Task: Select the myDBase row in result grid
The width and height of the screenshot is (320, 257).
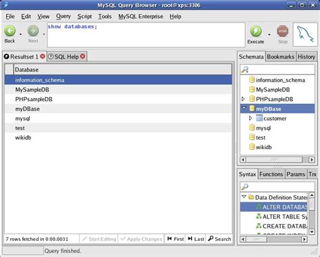Action: click(118, 109)
